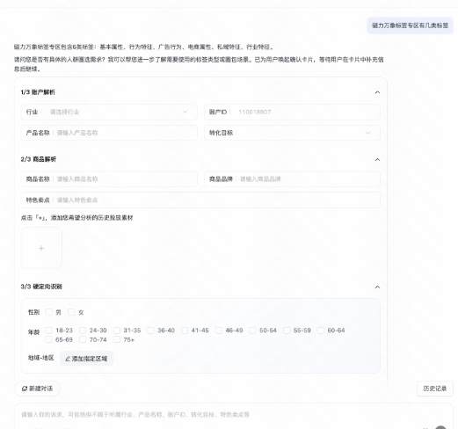Click the 性别 label
The width and height of the screenshot is (458, 429).
pyautogui.click(x=33, y=312)
